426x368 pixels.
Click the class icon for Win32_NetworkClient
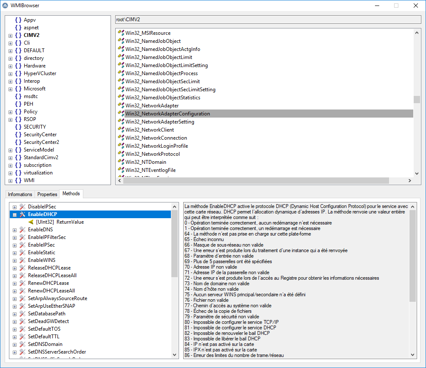point(121,129)
